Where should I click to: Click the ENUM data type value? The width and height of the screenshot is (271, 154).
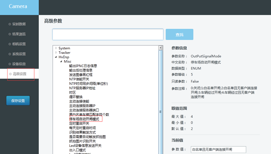point(196,68)
